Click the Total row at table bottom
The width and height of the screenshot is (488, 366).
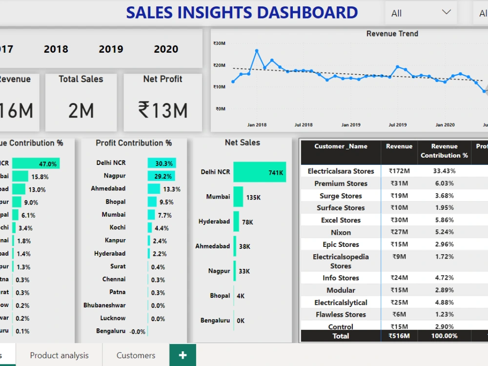(340, 336)
